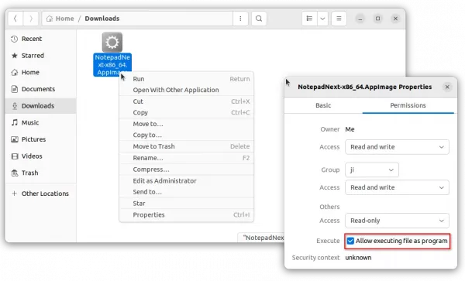
Task: Open the Group 'ji' dropdown
Action: click(x=372, y=170)
